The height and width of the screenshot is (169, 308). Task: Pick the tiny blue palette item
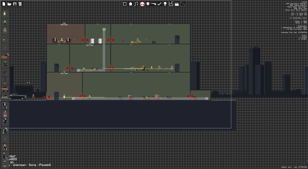click(5, 139)
